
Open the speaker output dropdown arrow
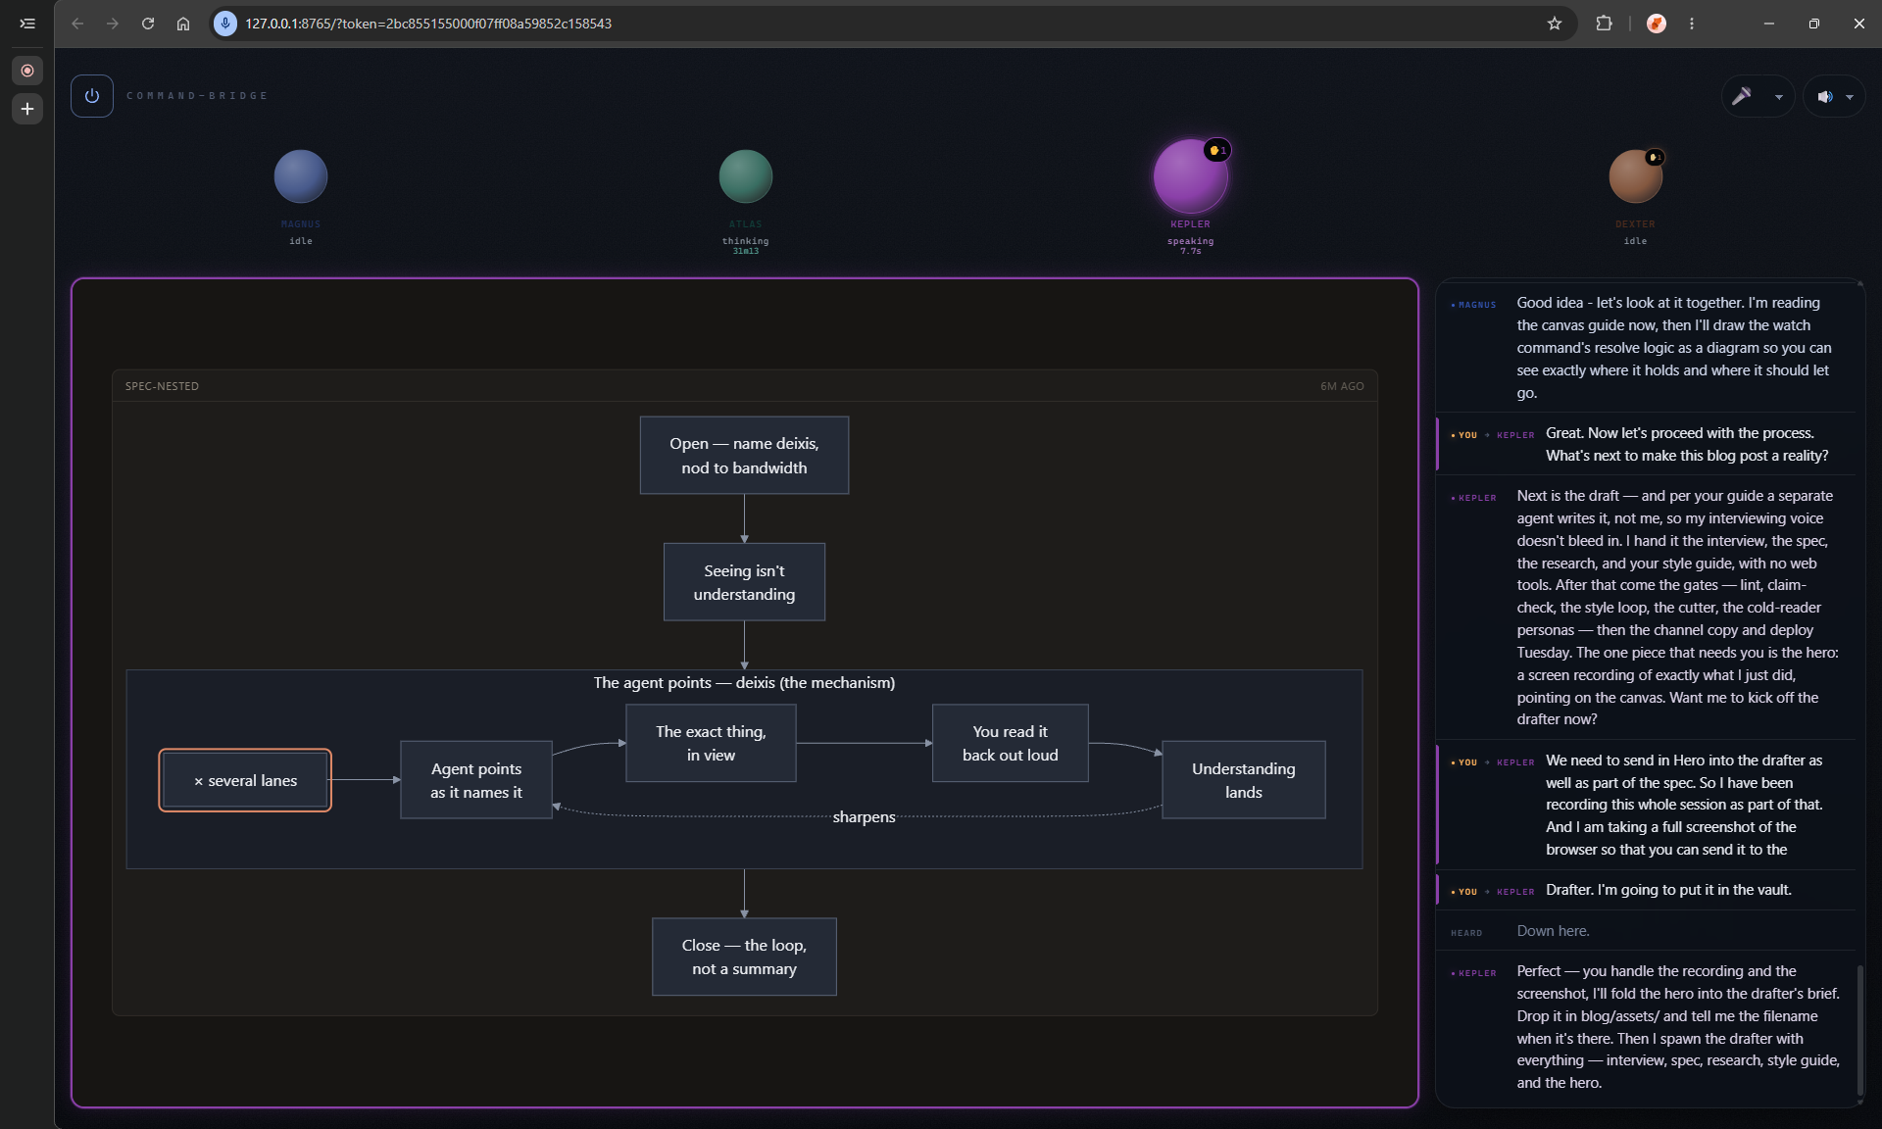pyautogui.click(x=1850, y=97)
